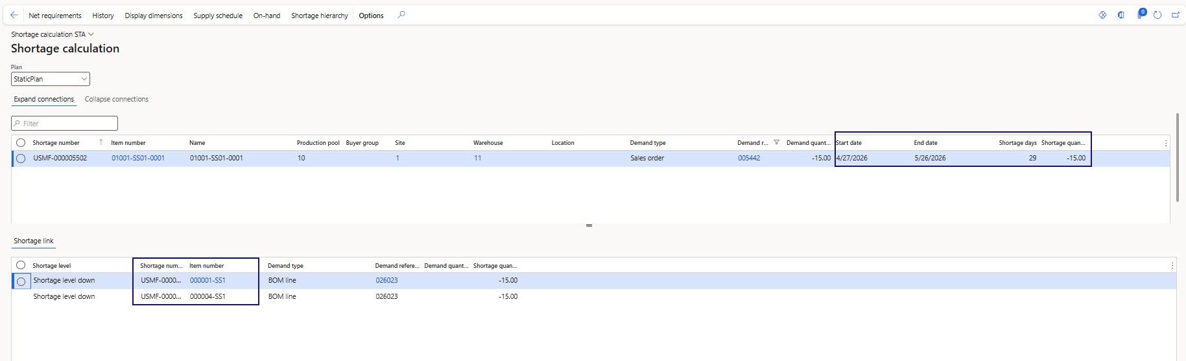Open demand reference link 005442
The image size is (1186, 361).
(749, 158)
